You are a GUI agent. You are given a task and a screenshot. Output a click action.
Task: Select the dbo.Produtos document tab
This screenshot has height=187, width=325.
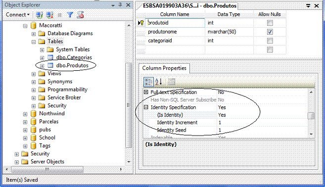[189, 6]
